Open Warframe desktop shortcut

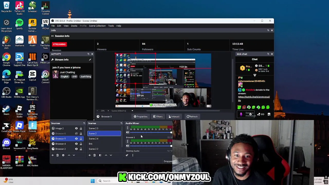click(19, 41)
